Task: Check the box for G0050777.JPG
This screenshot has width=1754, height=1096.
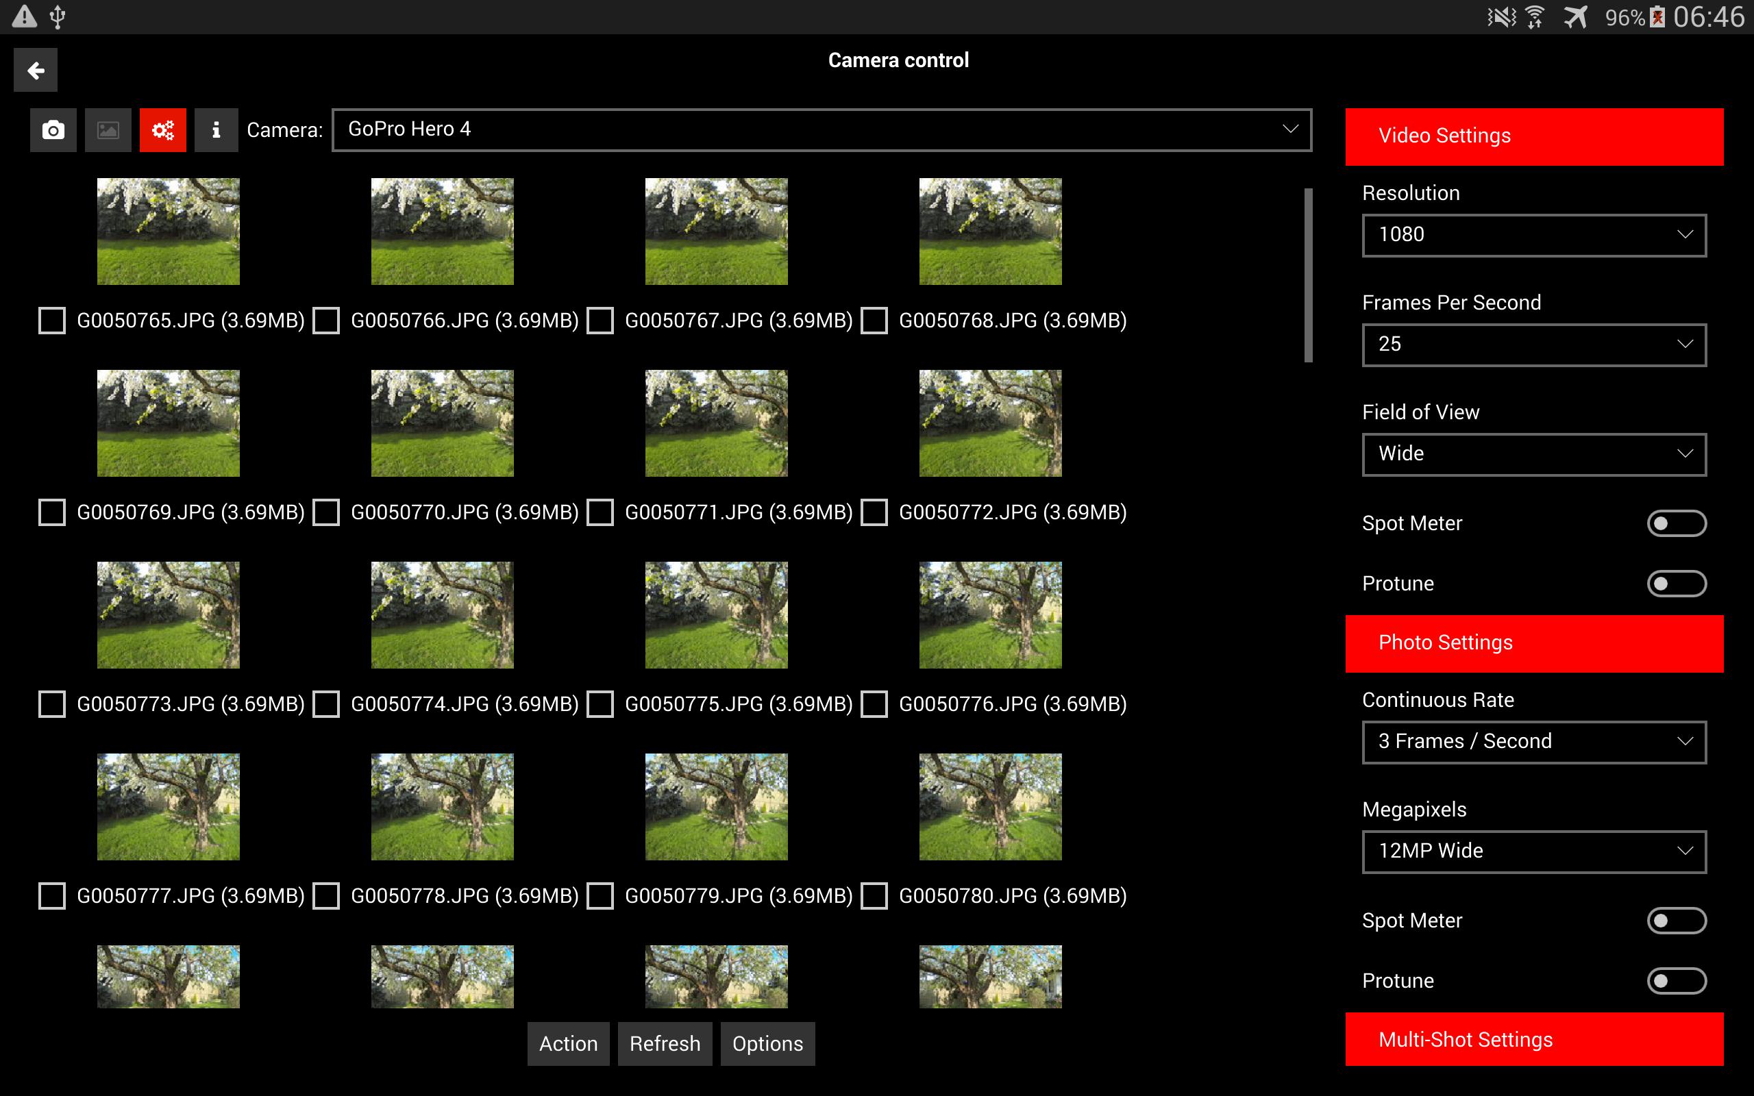Action: coord(52,896)
